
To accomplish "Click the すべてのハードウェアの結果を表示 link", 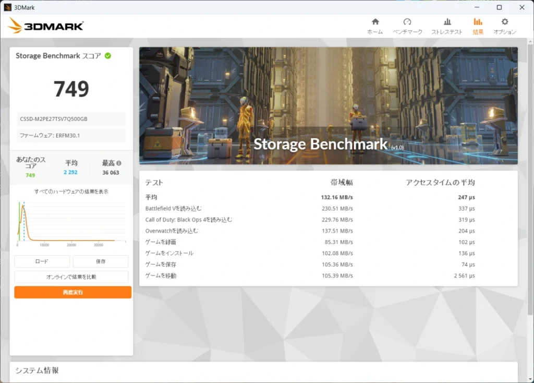I will pyautogui.click(x=71, y=191).
